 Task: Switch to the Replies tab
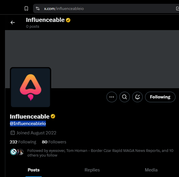(x=92, y=170)
